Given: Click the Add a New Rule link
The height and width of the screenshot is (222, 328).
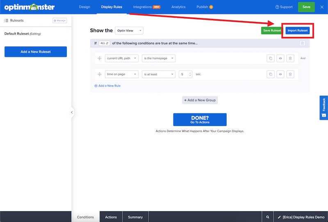Looking at the screenshot, I should click(107, 86).
